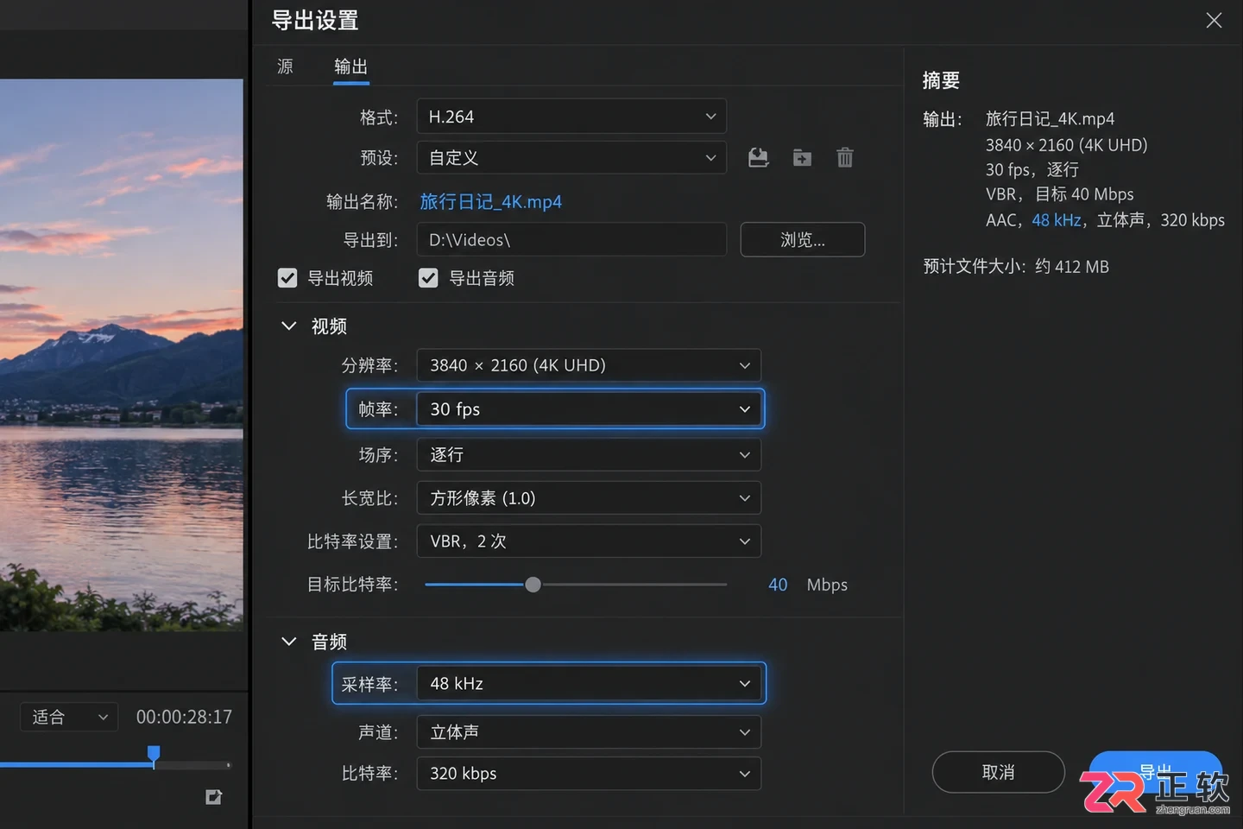The width and height of the screenshot is (1243, 829).
Task: Click the export frame icon below the preview
Action: tap(214, 797)
